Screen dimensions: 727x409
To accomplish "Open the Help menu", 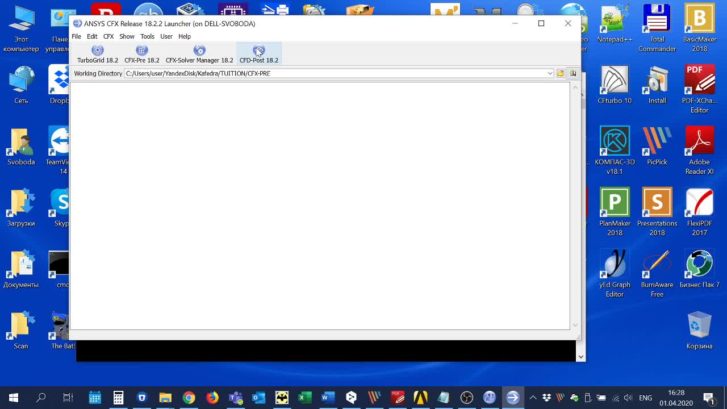I will (x=185, y=36).
